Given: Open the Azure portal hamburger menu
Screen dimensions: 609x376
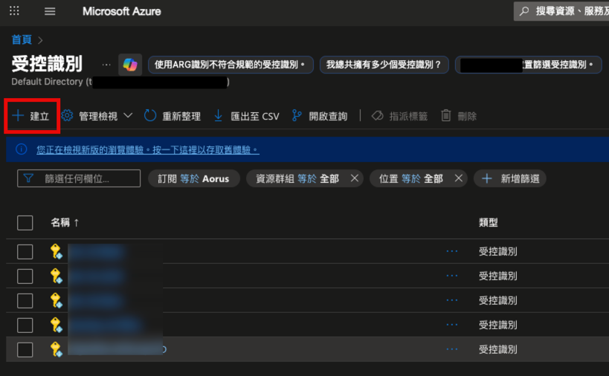Looking at the screenshot, I should point(50,12).
